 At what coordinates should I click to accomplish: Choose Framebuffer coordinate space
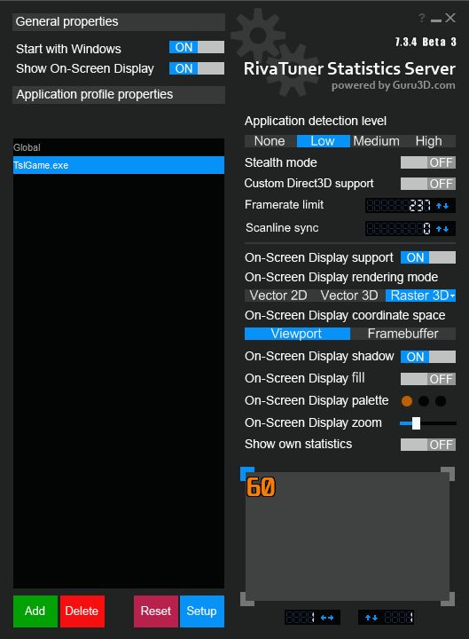click(403, 334)
